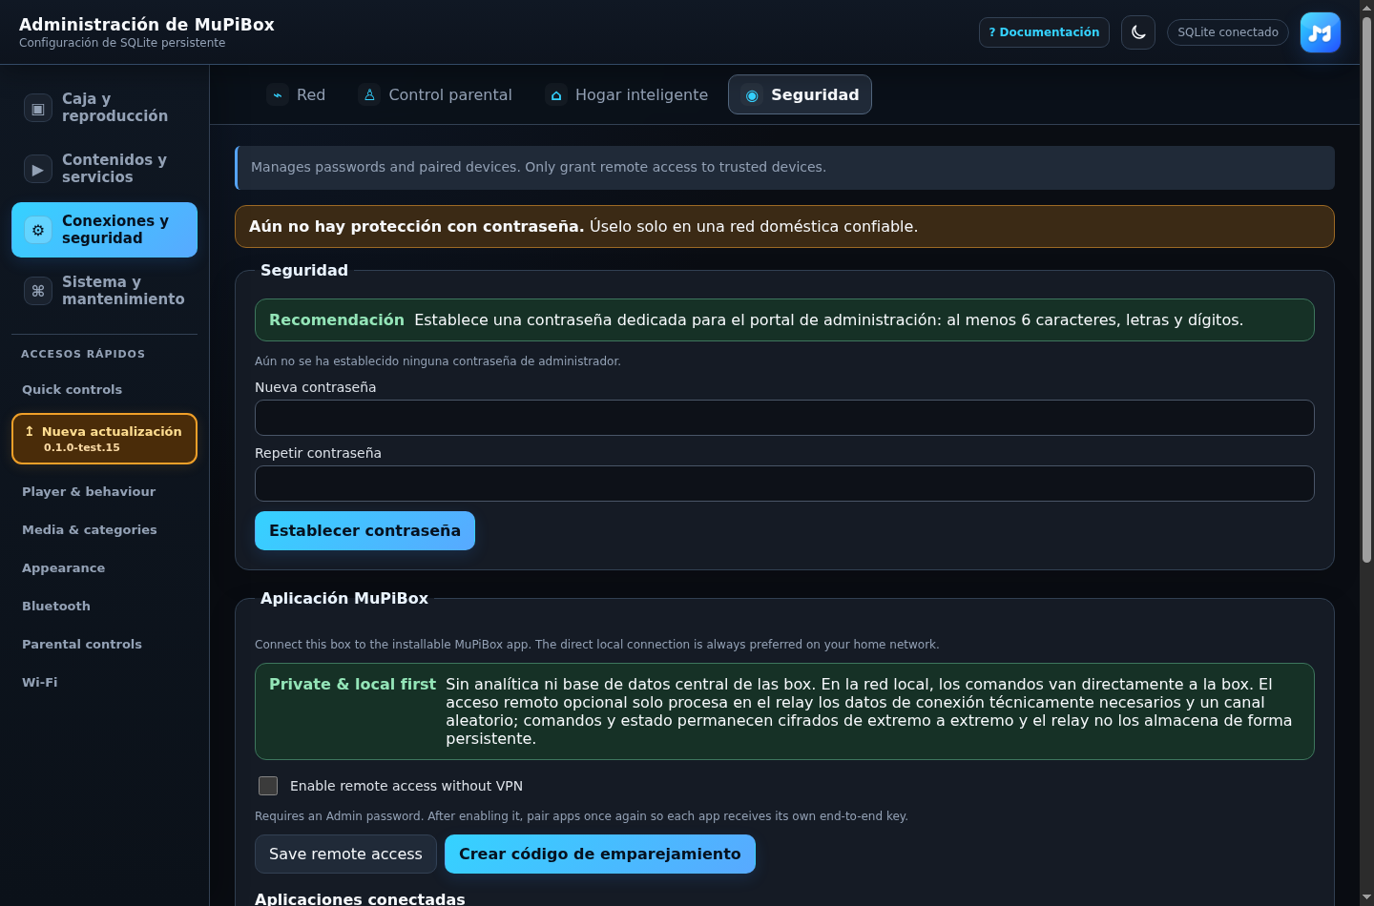
Task: Select the Conexiones y seguridad section
Action: coord(105,230)
